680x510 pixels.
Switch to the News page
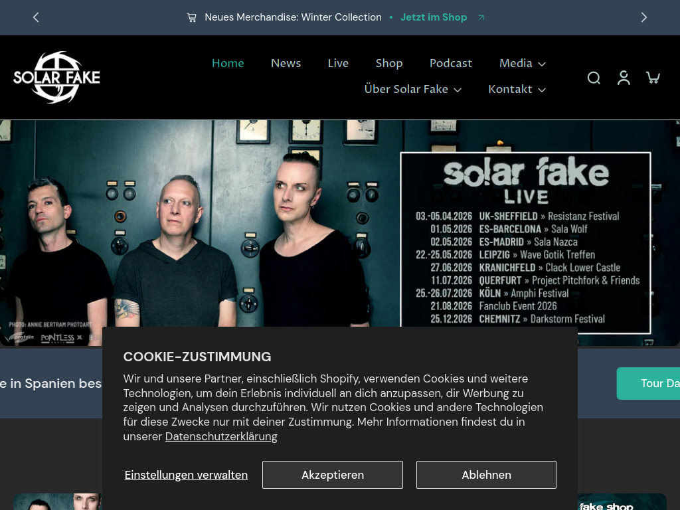(286, 63)
